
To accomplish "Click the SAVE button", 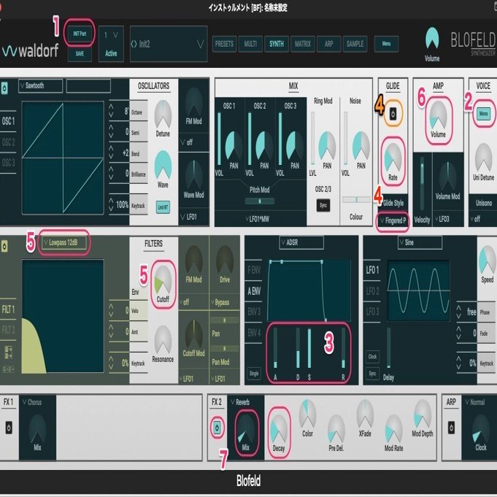I will [x=80, y=53].
